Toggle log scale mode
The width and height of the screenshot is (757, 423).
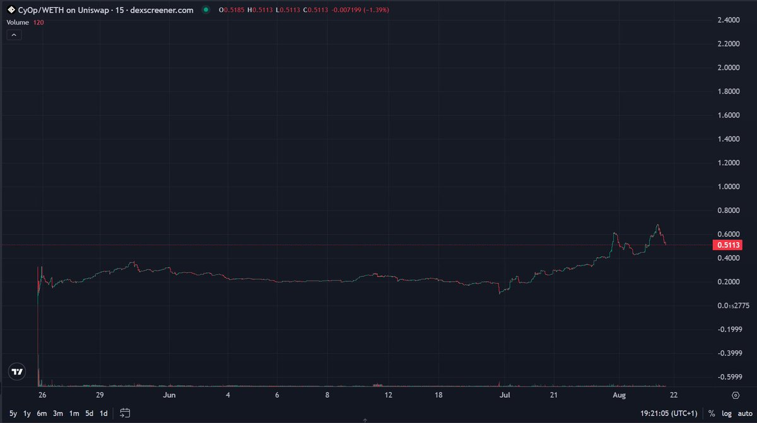(x=727, y=414)
